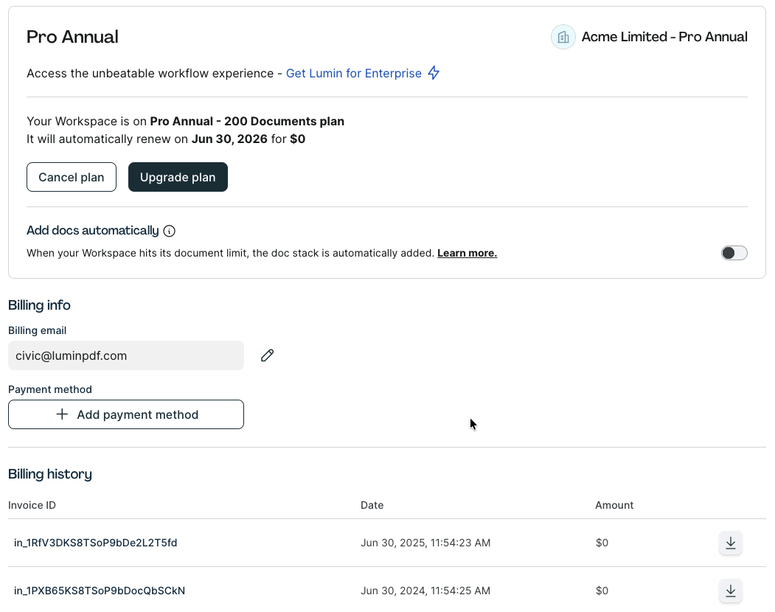Click the Acme Limited workspace building icon
The image size is (775, 612).
point(563,37)
